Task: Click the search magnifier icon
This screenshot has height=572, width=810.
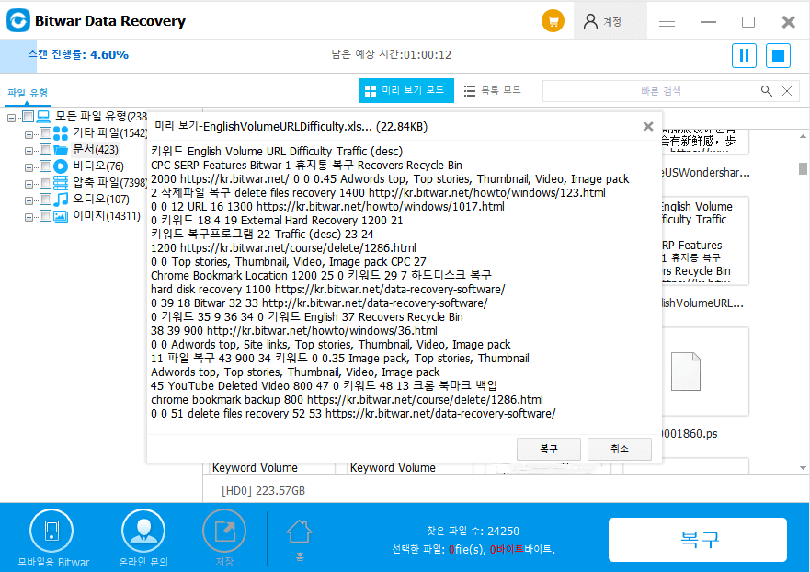Action: click(x=767, y=91)
